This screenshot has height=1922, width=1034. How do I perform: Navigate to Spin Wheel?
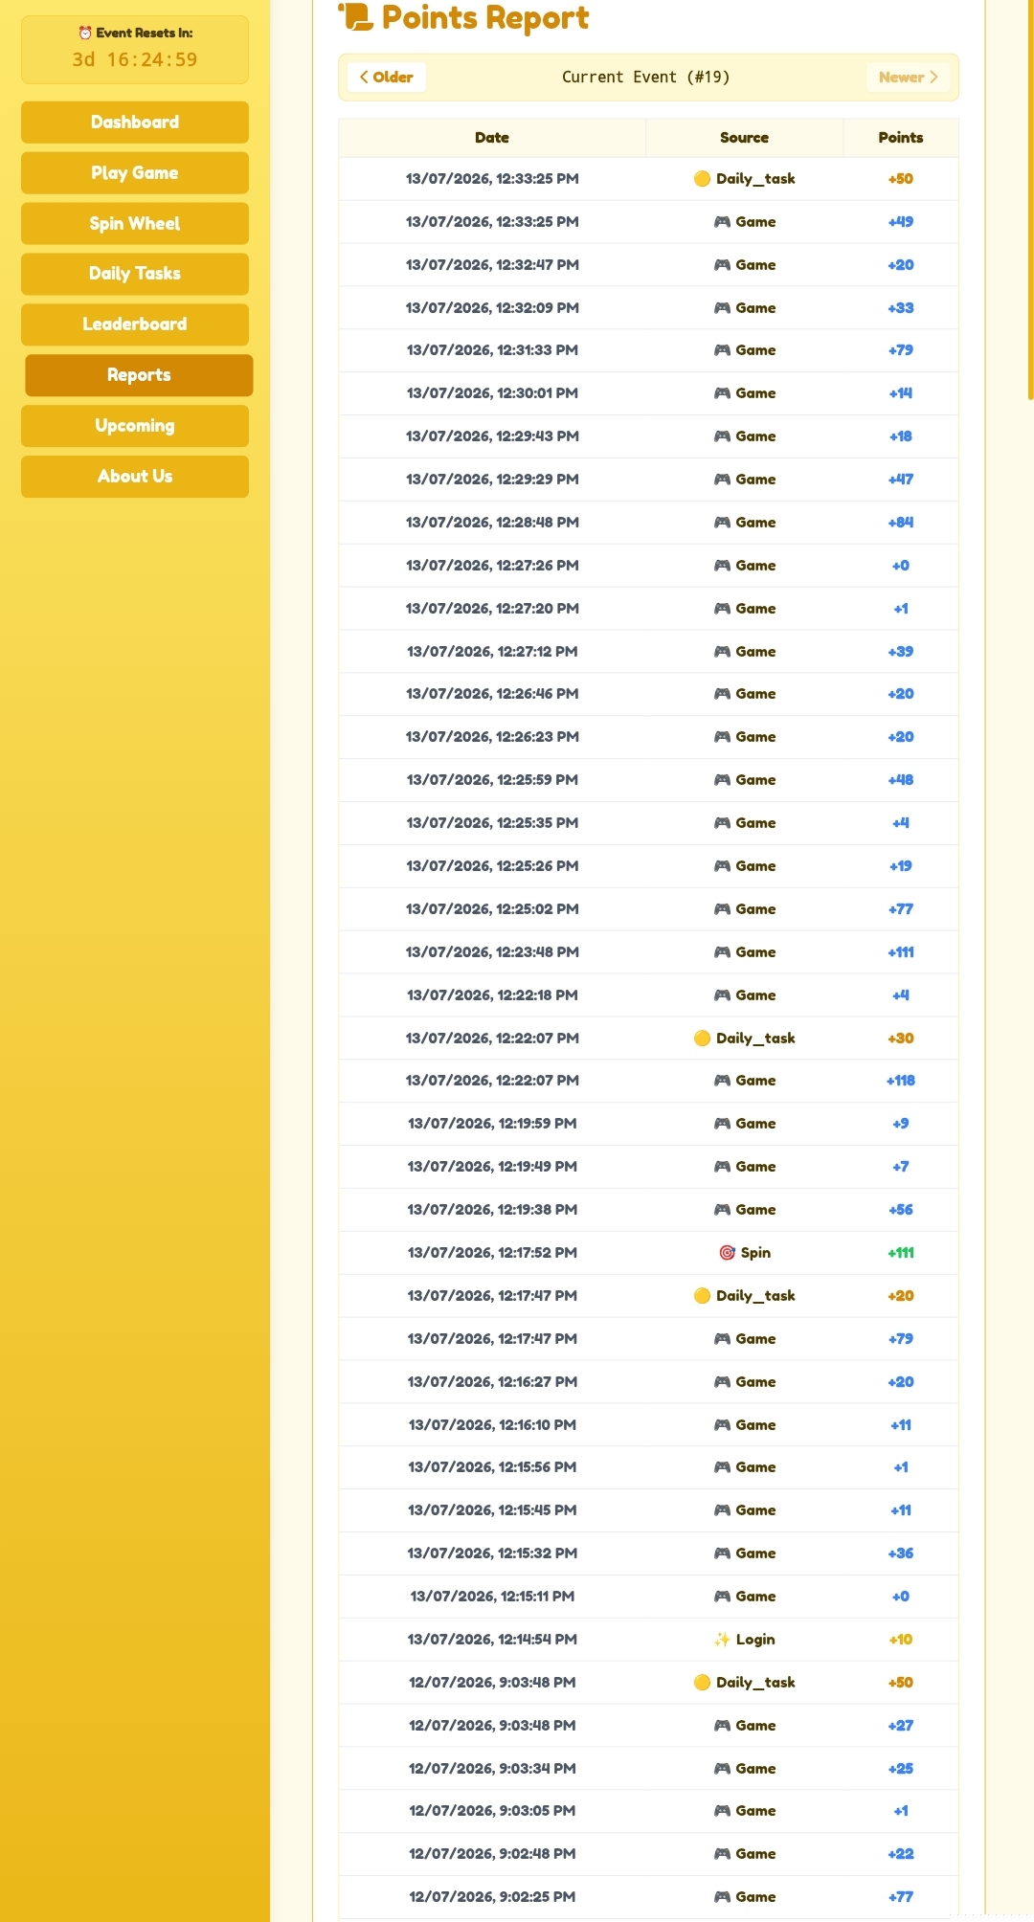[135, 224]
